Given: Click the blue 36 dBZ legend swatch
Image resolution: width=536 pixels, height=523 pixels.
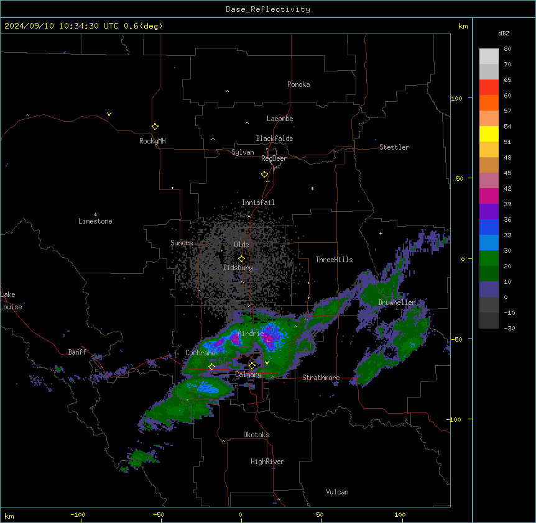Looking at the screenshot, I should [x=489, y=227].
